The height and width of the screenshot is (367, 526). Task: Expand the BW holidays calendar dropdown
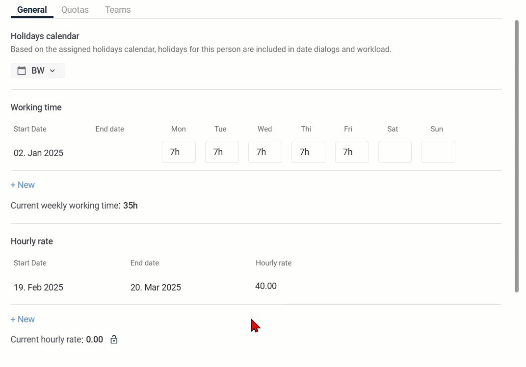pyautogui.click(x=38, y=71)
